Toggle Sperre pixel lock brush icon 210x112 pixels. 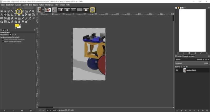pos(182,67)
